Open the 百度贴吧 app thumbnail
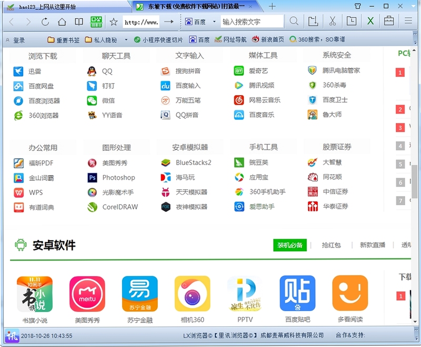Viewport: 421px width, 347px height. tap(297, 293)
